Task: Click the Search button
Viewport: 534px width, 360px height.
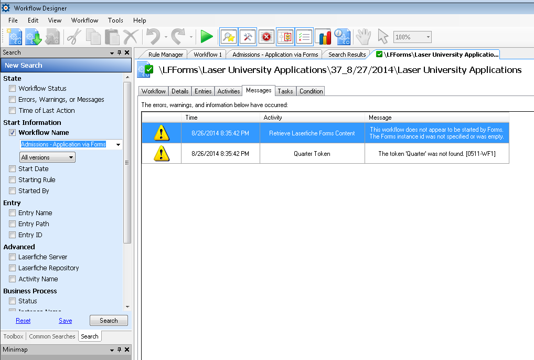Action: [x=109, y=321]
